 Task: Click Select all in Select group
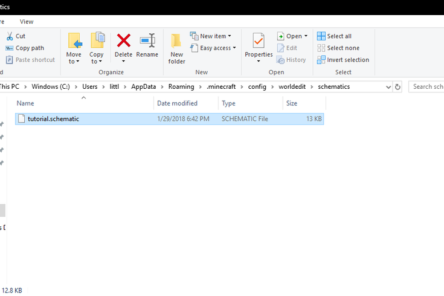(338, 36)
